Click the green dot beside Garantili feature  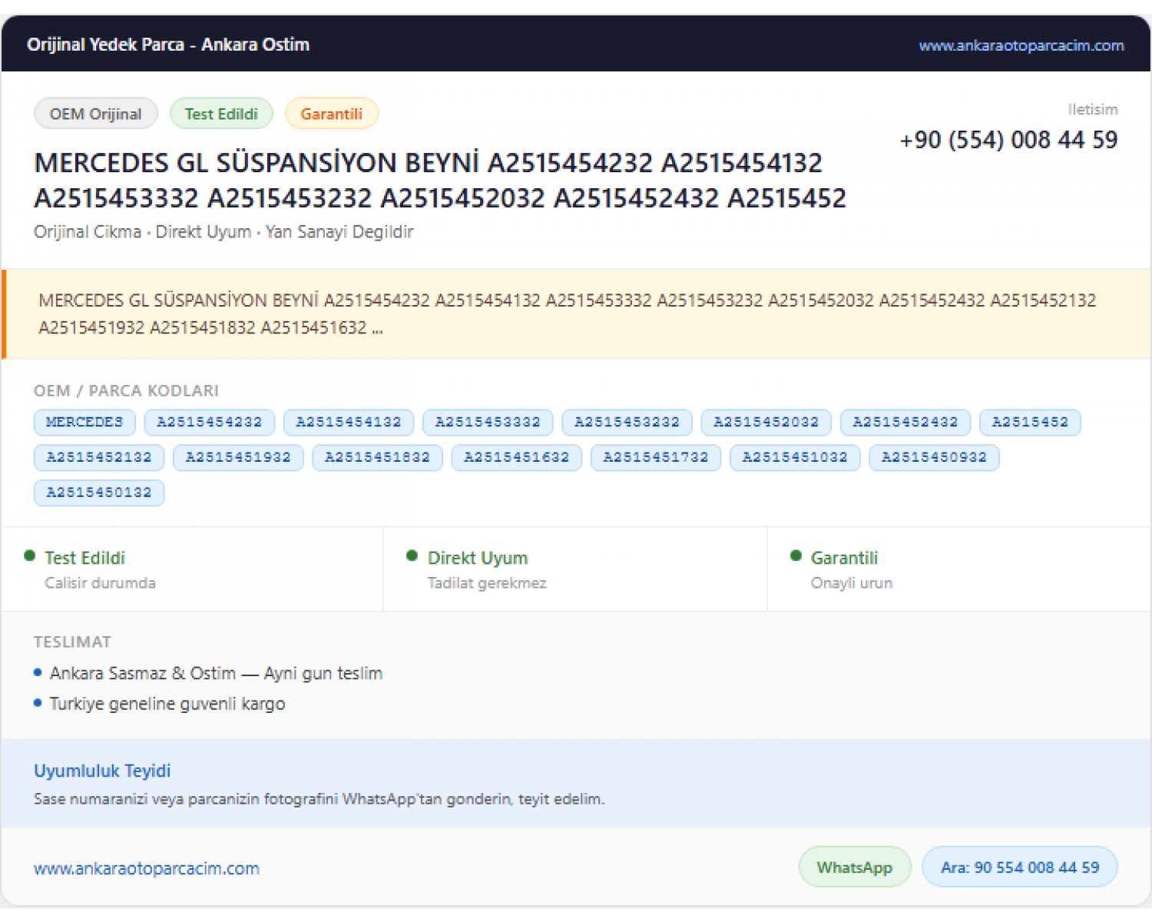(x=796, y=556)
